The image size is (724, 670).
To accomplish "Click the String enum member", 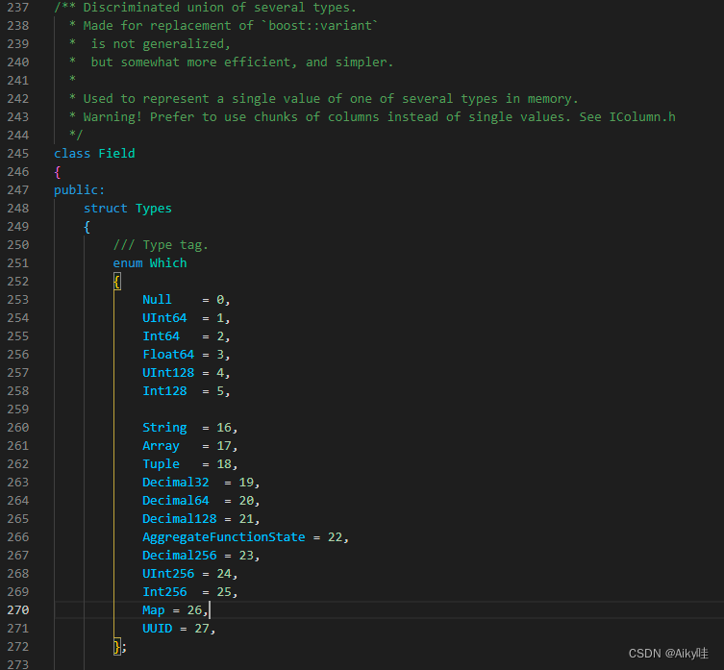I will pyautogui.click(x=164, y=428).
